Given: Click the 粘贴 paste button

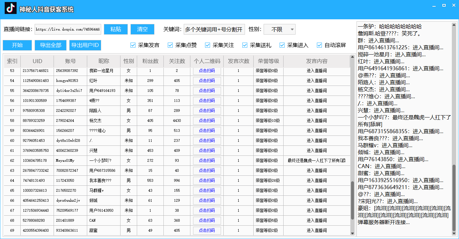Looking at the screenshot, I should [115, 29].
